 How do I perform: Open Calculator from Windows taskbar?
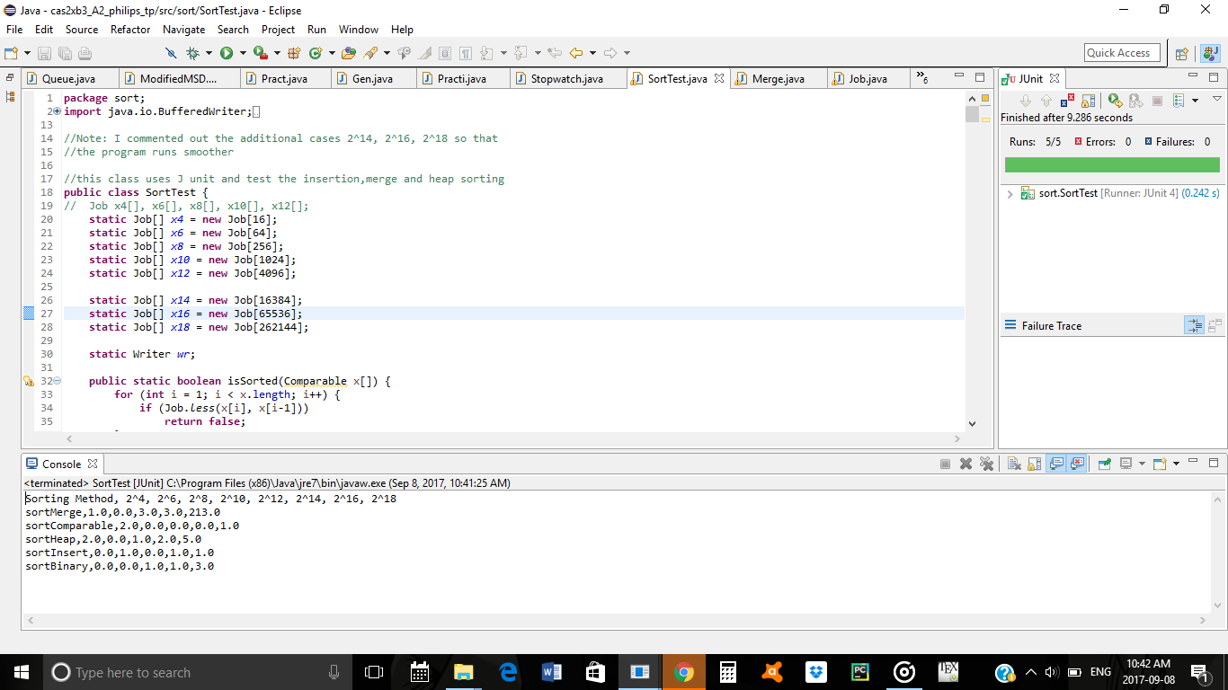[x=728, y=672]
